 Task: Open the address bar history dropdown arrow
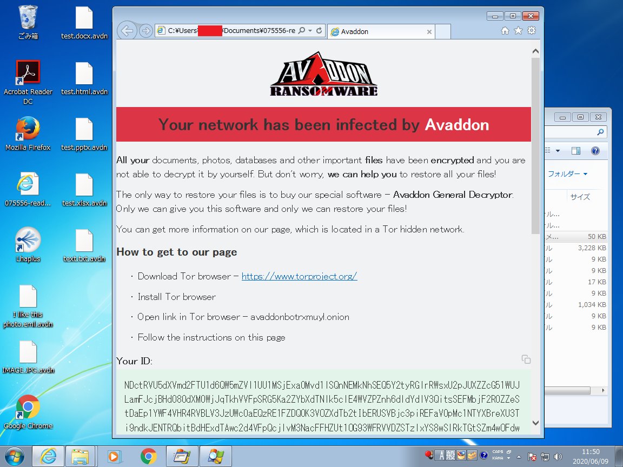point(310,31)
